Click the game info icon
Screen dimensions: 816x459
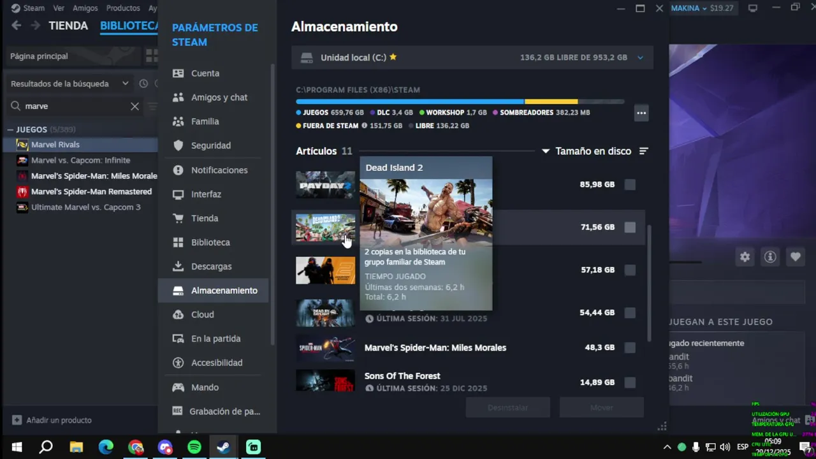770,257
